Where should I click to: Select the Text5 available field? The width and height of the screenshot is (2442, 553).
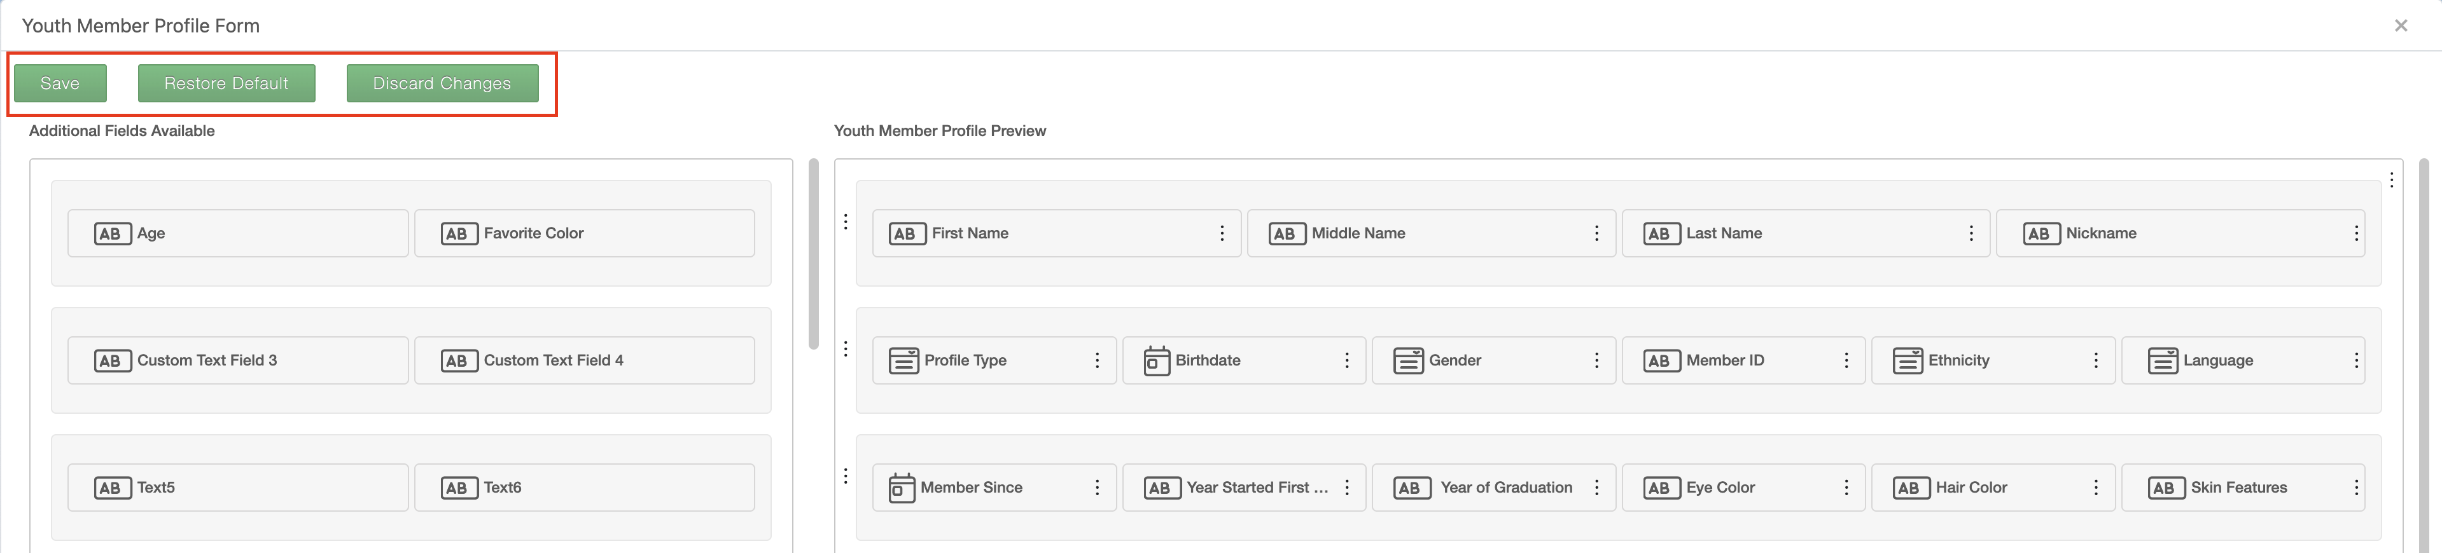coord(238,487)
